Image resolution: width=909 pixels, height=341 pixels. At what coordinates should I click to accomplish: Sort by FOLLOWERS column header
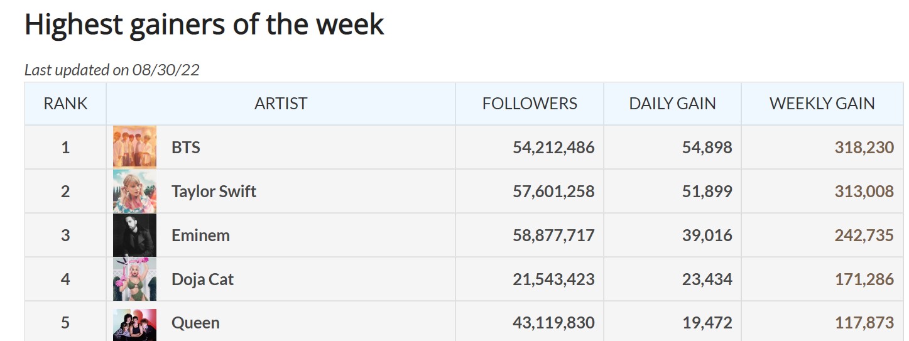coord(530,104)
